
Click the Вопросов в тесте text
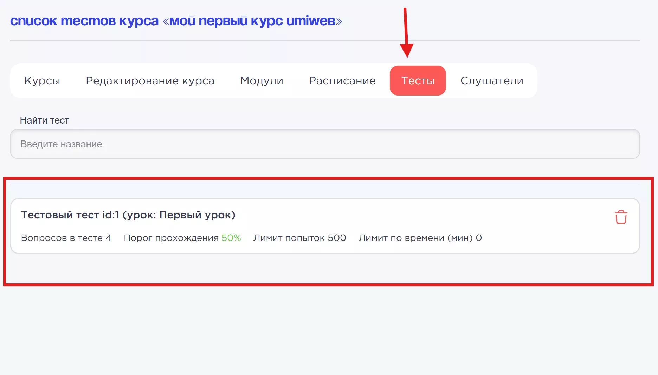62,238
